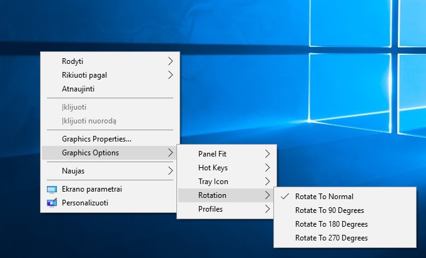Click the Ekrano parametrai monitor icon

tap(51, 189)
